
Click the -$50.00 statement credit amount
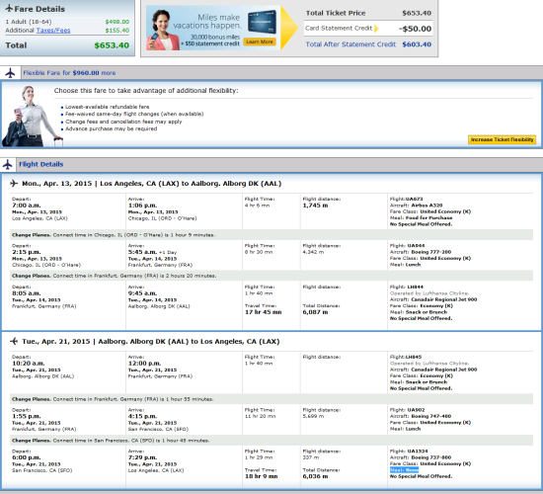415,29
